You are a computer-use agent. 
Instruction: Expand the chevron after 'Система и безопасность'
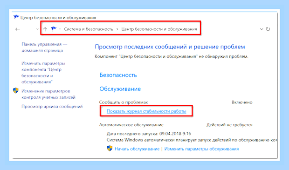coord(117,29)
